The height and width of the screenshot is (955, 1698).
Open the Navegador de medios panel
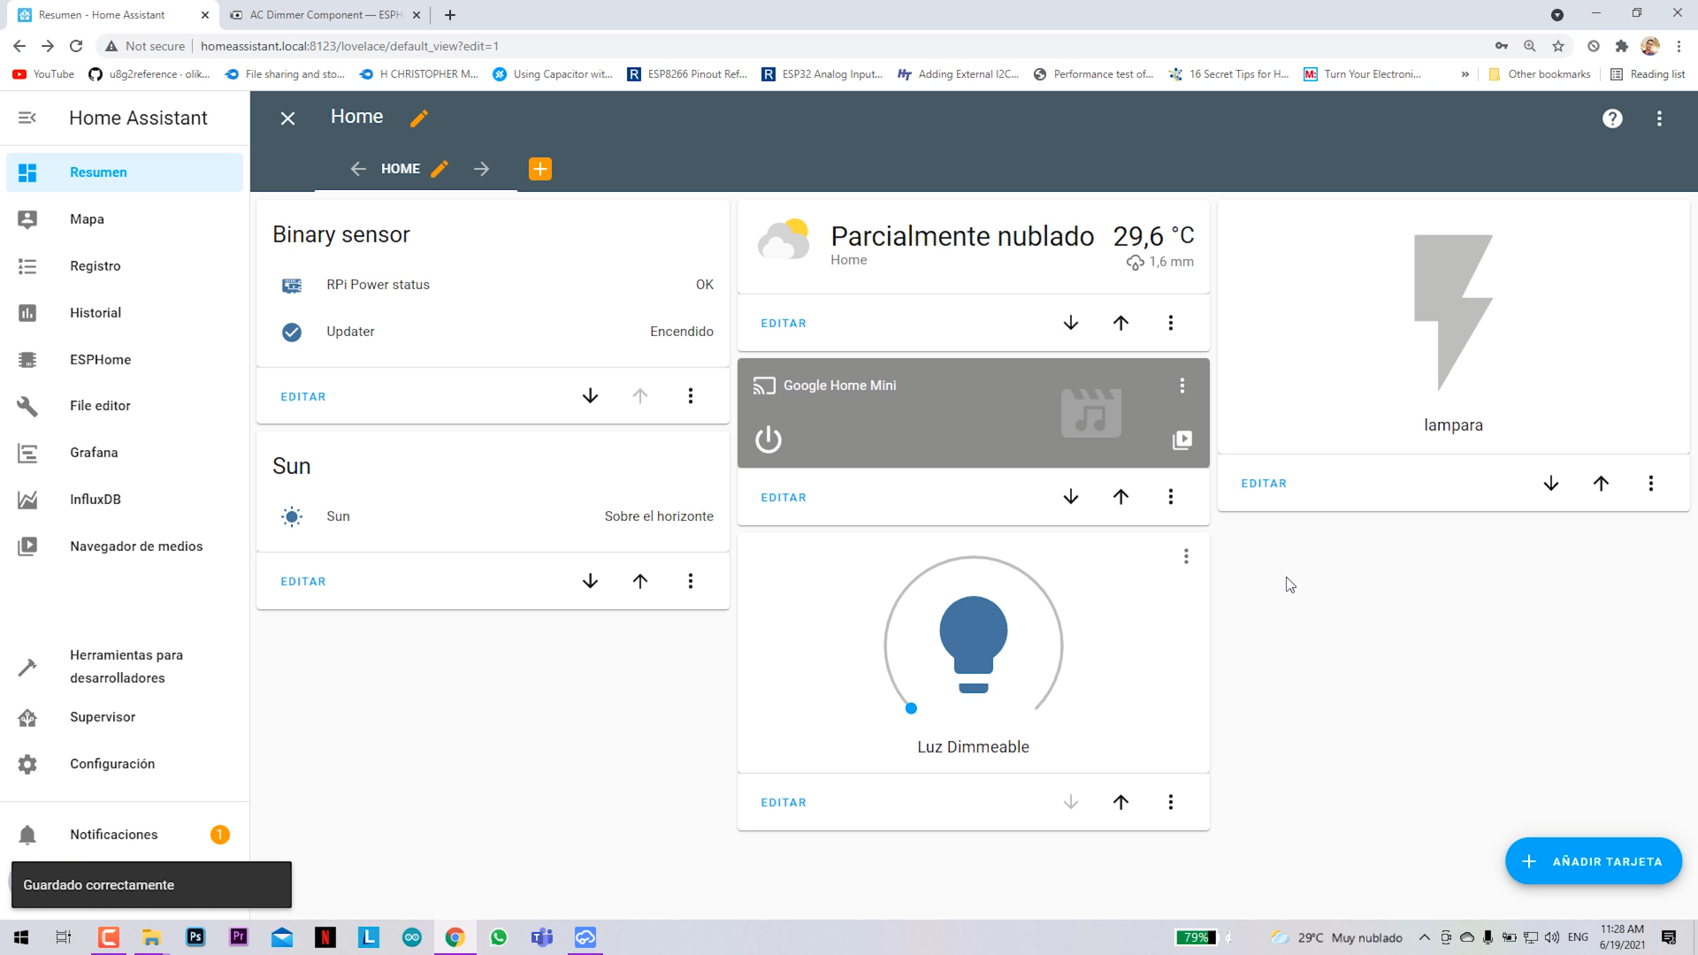[136, 546]
